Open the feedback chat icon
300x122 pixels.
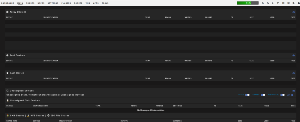pos(283,3)
